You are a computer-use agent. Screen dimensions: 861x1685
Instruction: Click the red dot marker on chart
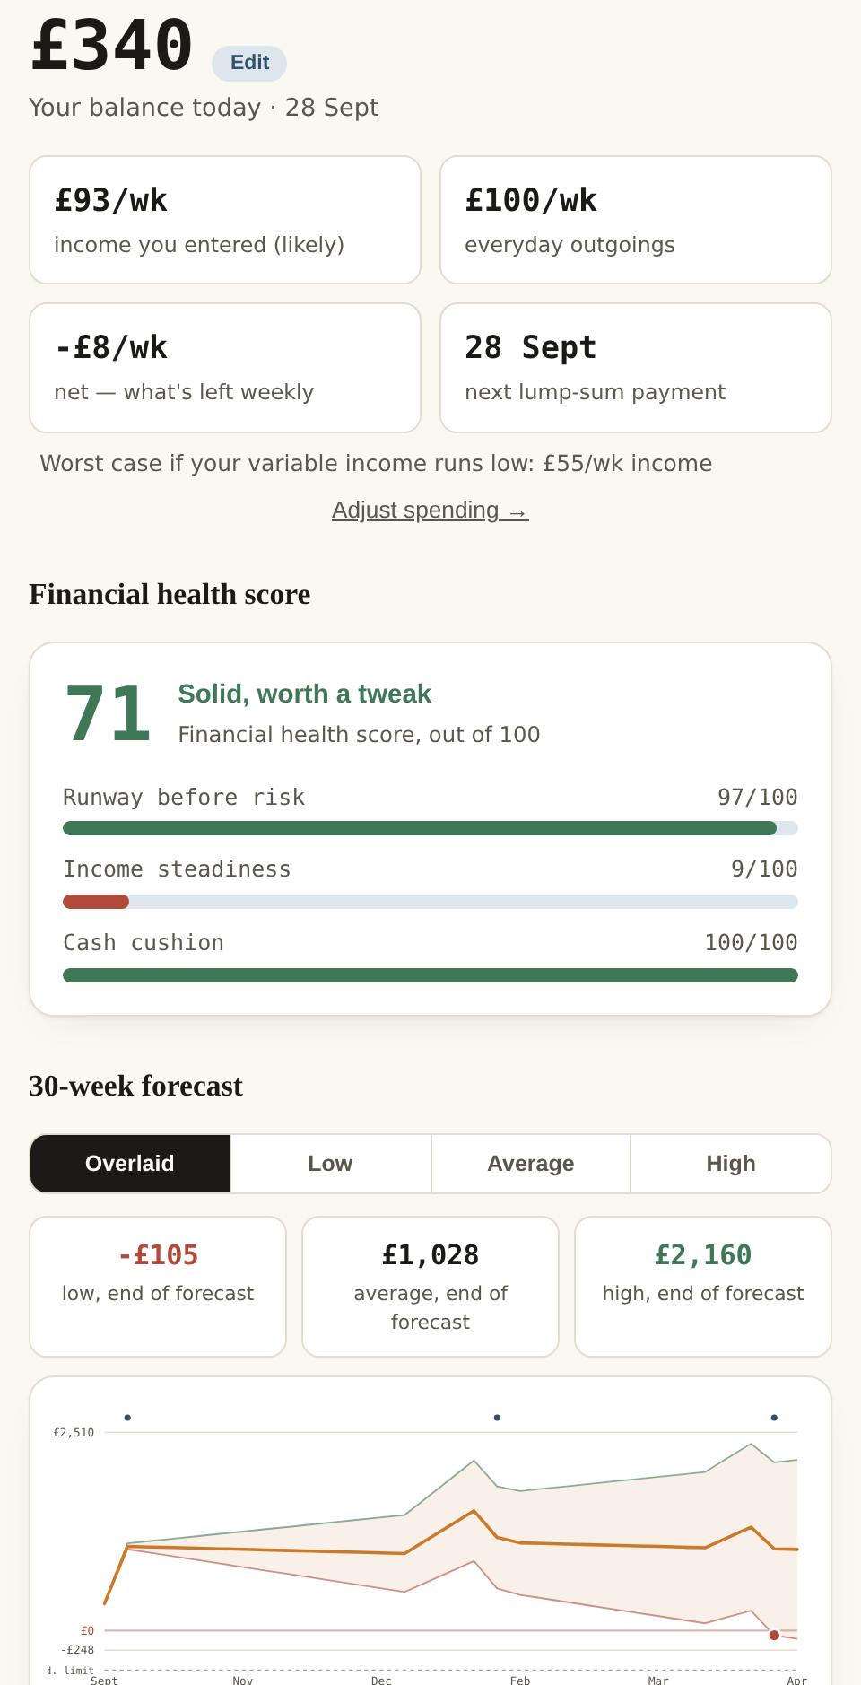774,1635
